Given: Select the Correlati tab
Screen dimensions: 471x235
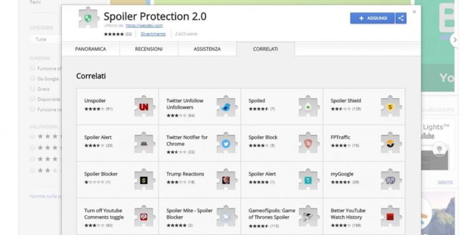Looking at the screenshot, I should [x=266, y=49].
